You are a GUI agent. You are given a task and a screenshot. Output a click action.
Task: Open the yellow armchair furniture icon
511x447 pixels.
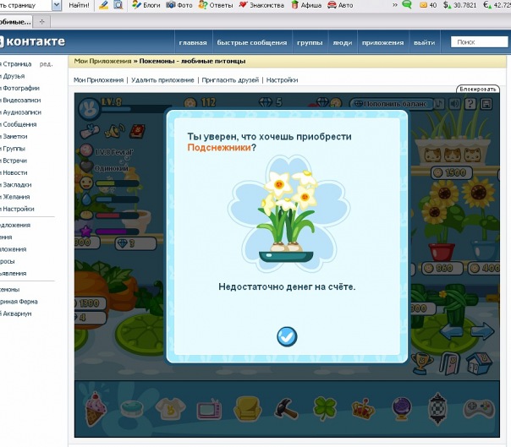(246, 410)
